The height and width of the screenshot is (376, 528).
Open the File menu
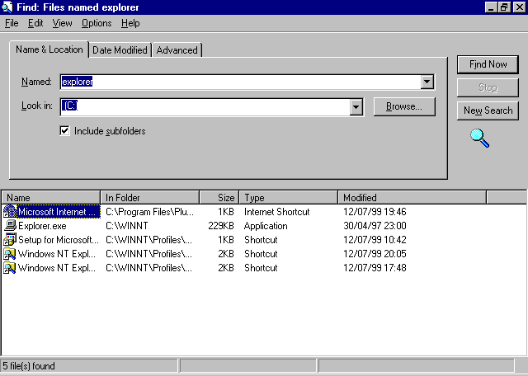tap(12, 23)
